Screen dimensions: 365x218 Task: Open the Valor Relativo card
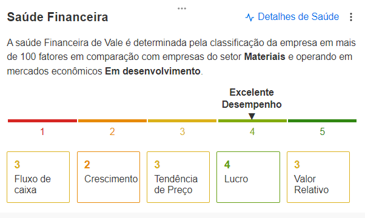318,177
